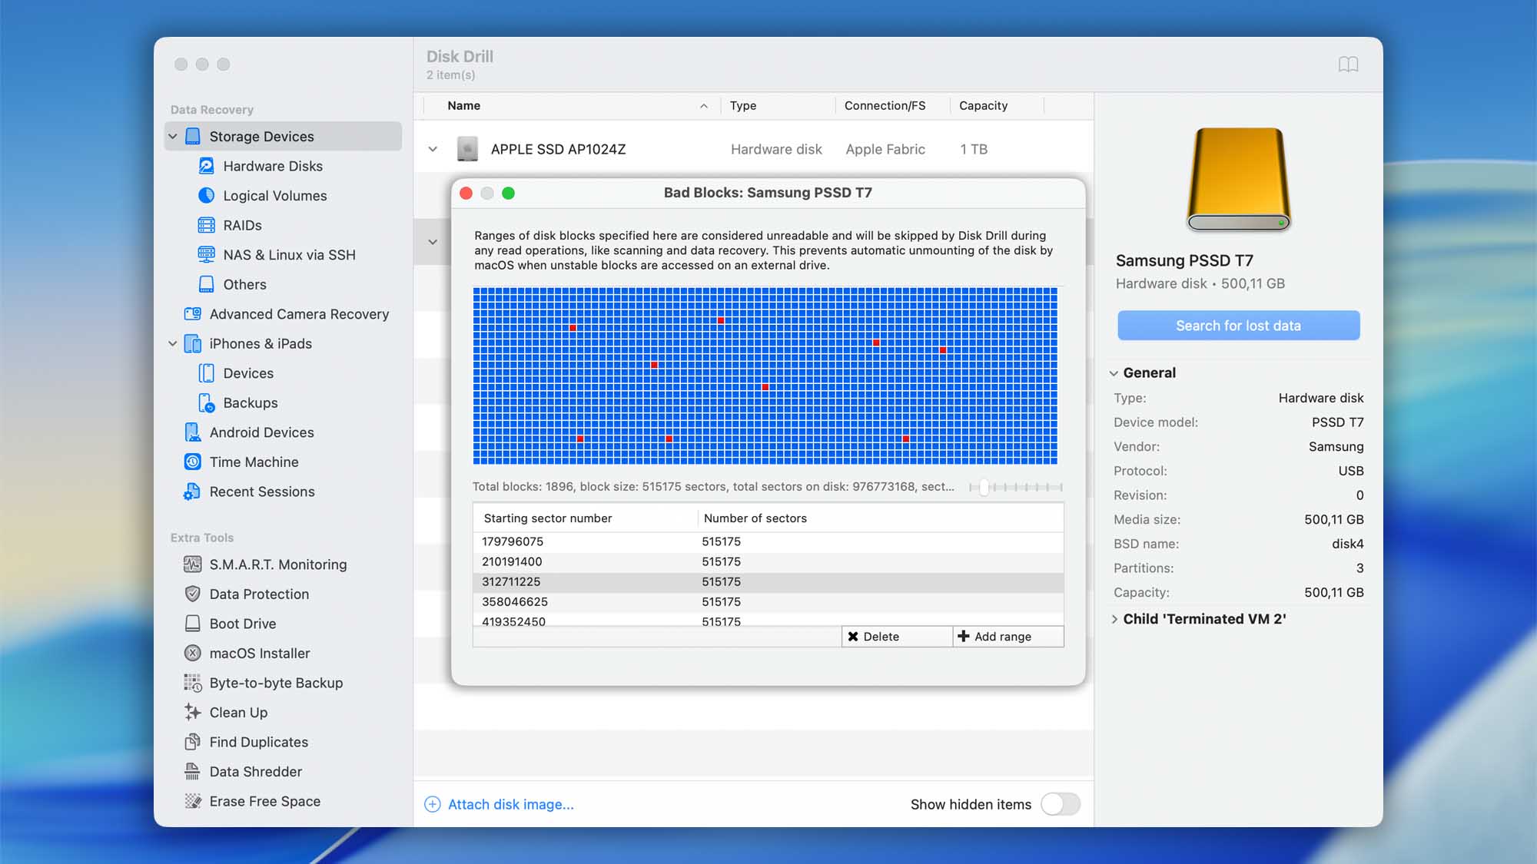Image resolution: width=1537 pixels, height=864 pixels.
Task: Click the 1 TB capacity cell
Action: pyautogui.click(x=974, y=149)
